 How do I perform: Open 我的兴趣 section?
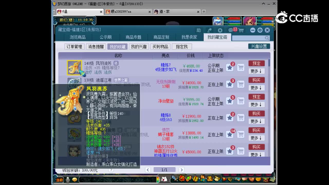139,47
